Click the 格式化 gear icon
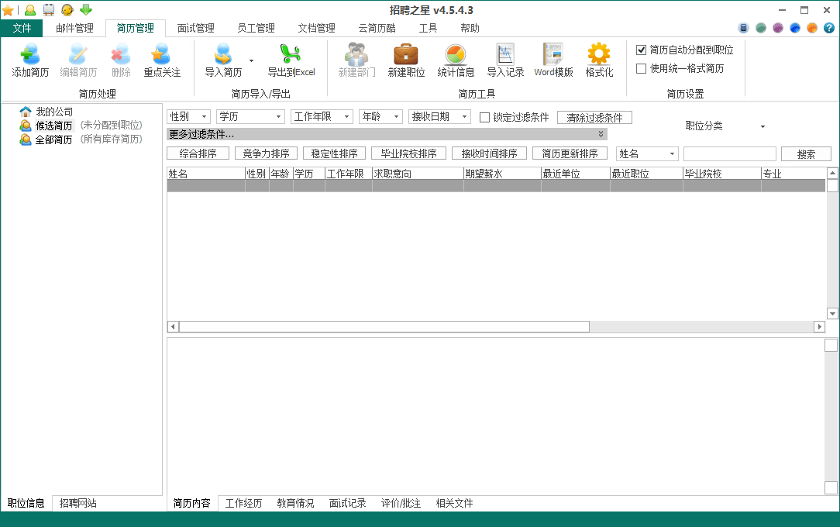Image resolution: width=840 pixels, height=527 pixels. coord(599,56)
